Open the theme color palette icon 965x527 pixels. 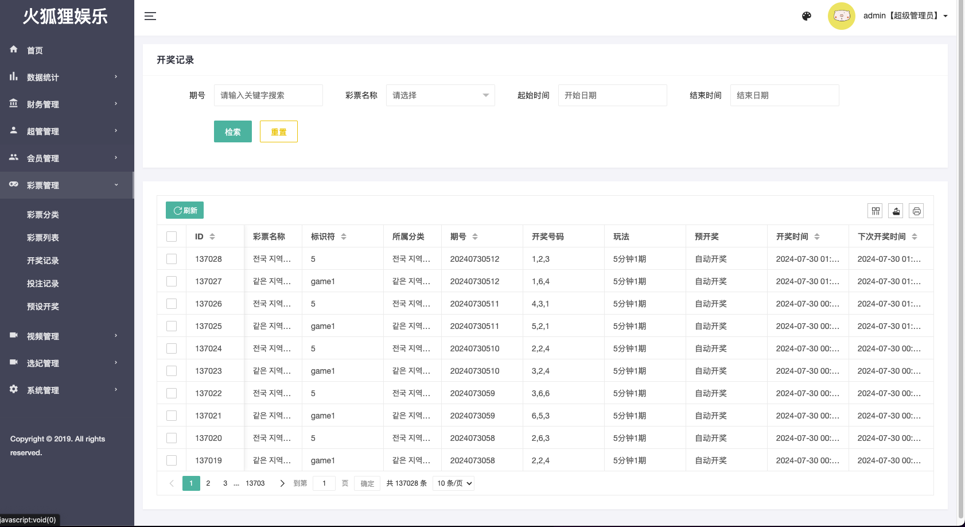point(807,16)
